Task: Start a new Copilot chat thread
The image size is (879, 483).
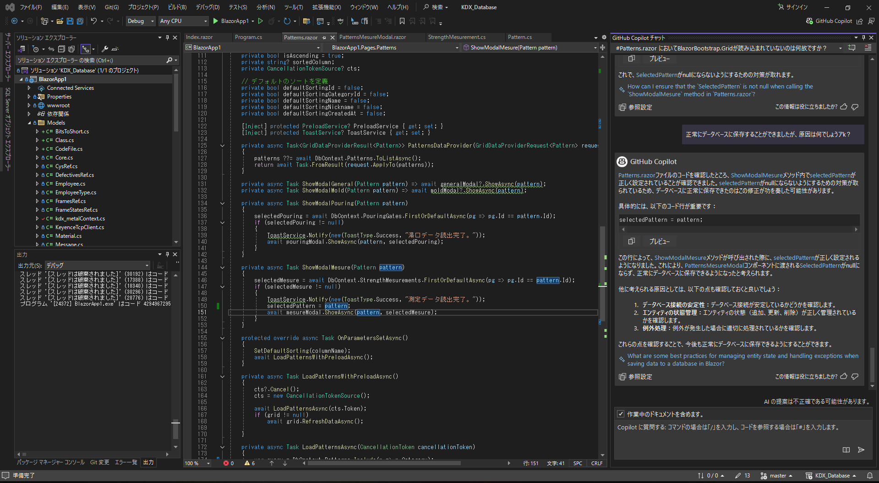Action: tap(852, 48)
